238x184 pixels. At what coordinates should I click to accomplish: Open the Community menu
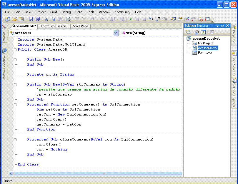tap(122, 12)
